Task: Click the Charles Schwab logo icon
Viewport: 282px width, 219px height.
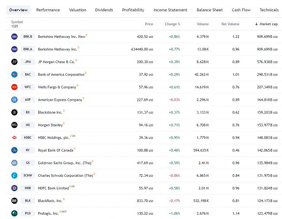Action: (x=14, y=176)
